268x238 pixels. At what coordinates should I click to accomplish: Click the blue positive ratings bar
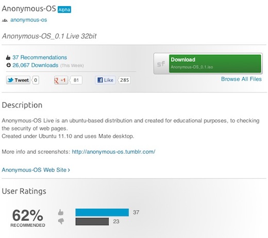(102, 212)
